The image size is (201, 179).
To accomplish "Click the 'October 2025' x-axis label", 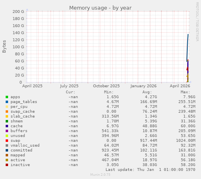I will tap(106, 86).
